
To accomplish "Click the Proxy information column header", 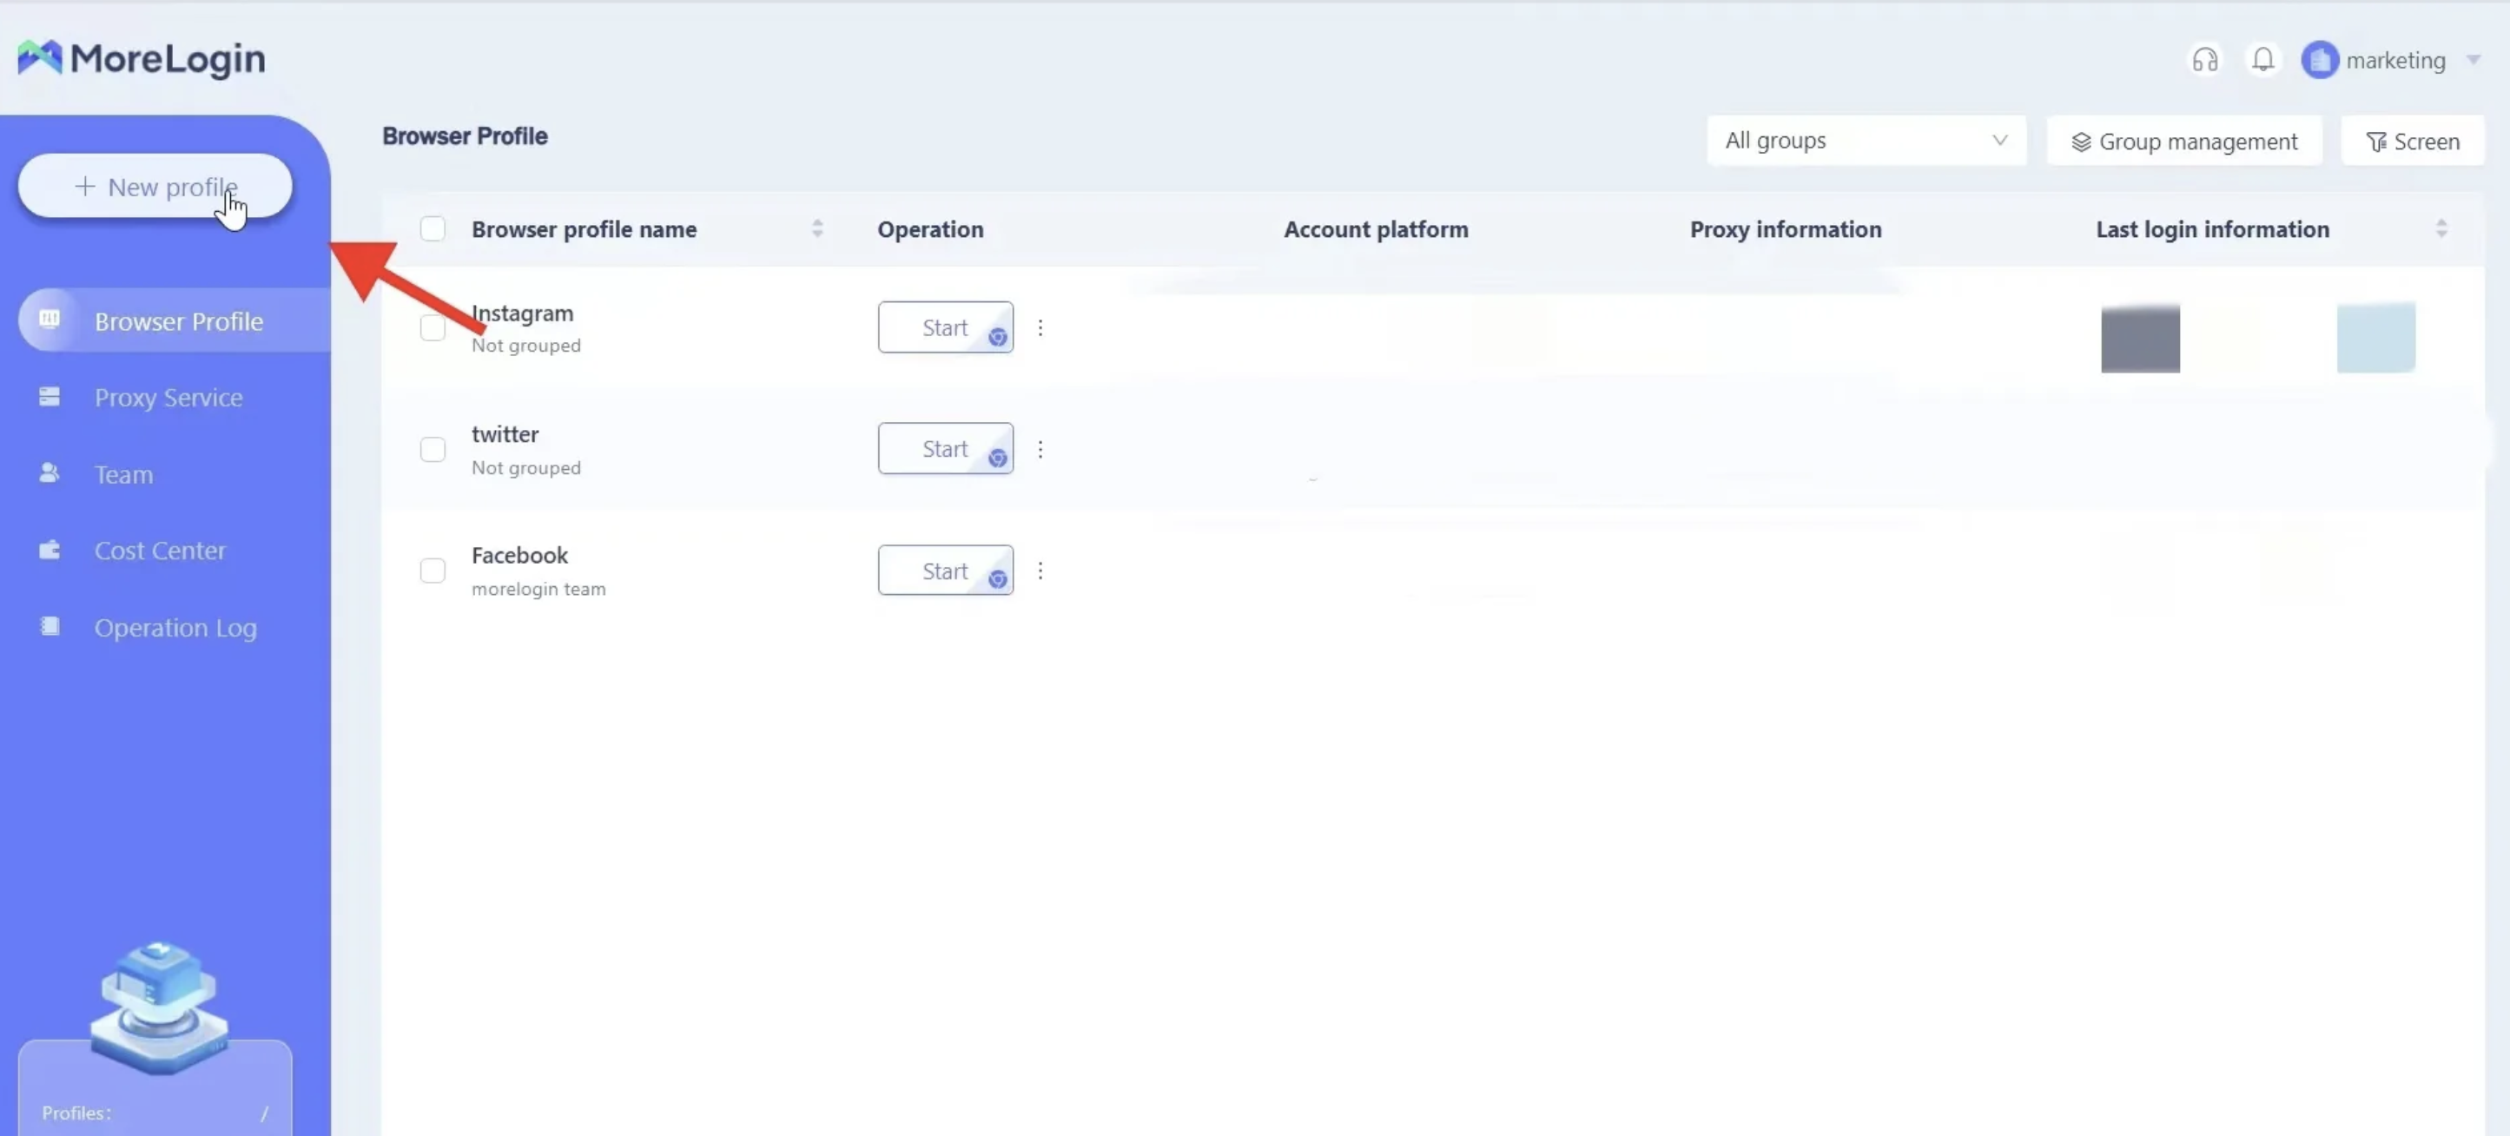I will [x=1785, y=229].
